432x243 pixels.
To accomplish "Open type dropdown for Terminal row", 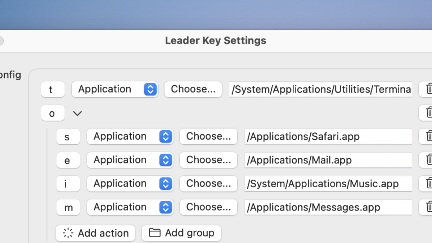I will point(114,89).
